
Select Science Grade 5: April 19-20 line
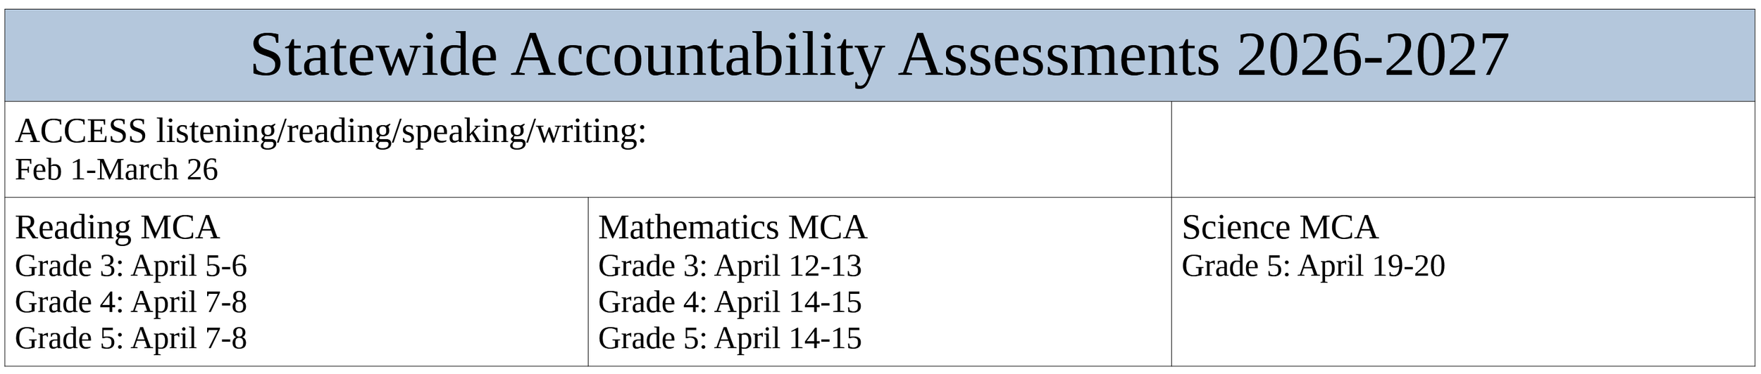[1313, 266]
